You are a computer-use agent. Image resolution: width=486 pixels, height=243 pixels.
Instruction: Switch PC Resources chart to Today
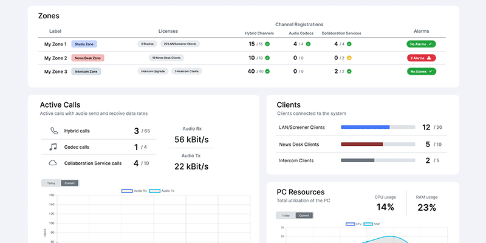click(x=286, y=216)
